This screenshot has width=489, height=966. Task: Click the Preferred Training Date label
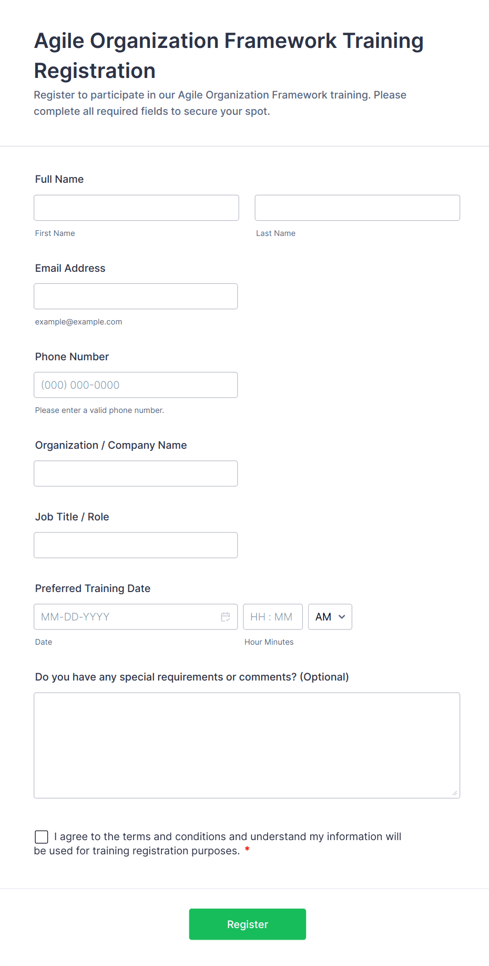click(x=93, y=588)
